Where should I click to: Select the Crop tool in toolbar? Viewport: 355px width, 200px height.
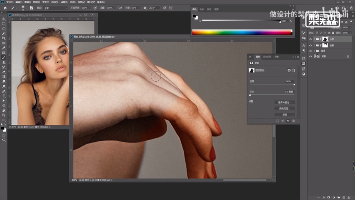click(4, 38)
